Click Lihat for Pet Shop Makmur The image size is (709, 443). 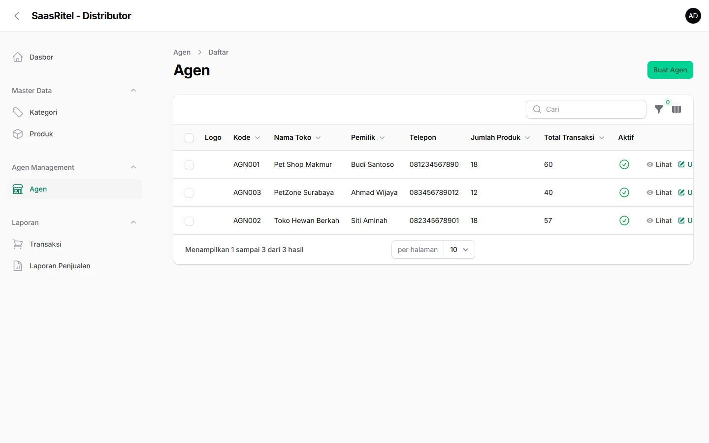click(659, 164)
